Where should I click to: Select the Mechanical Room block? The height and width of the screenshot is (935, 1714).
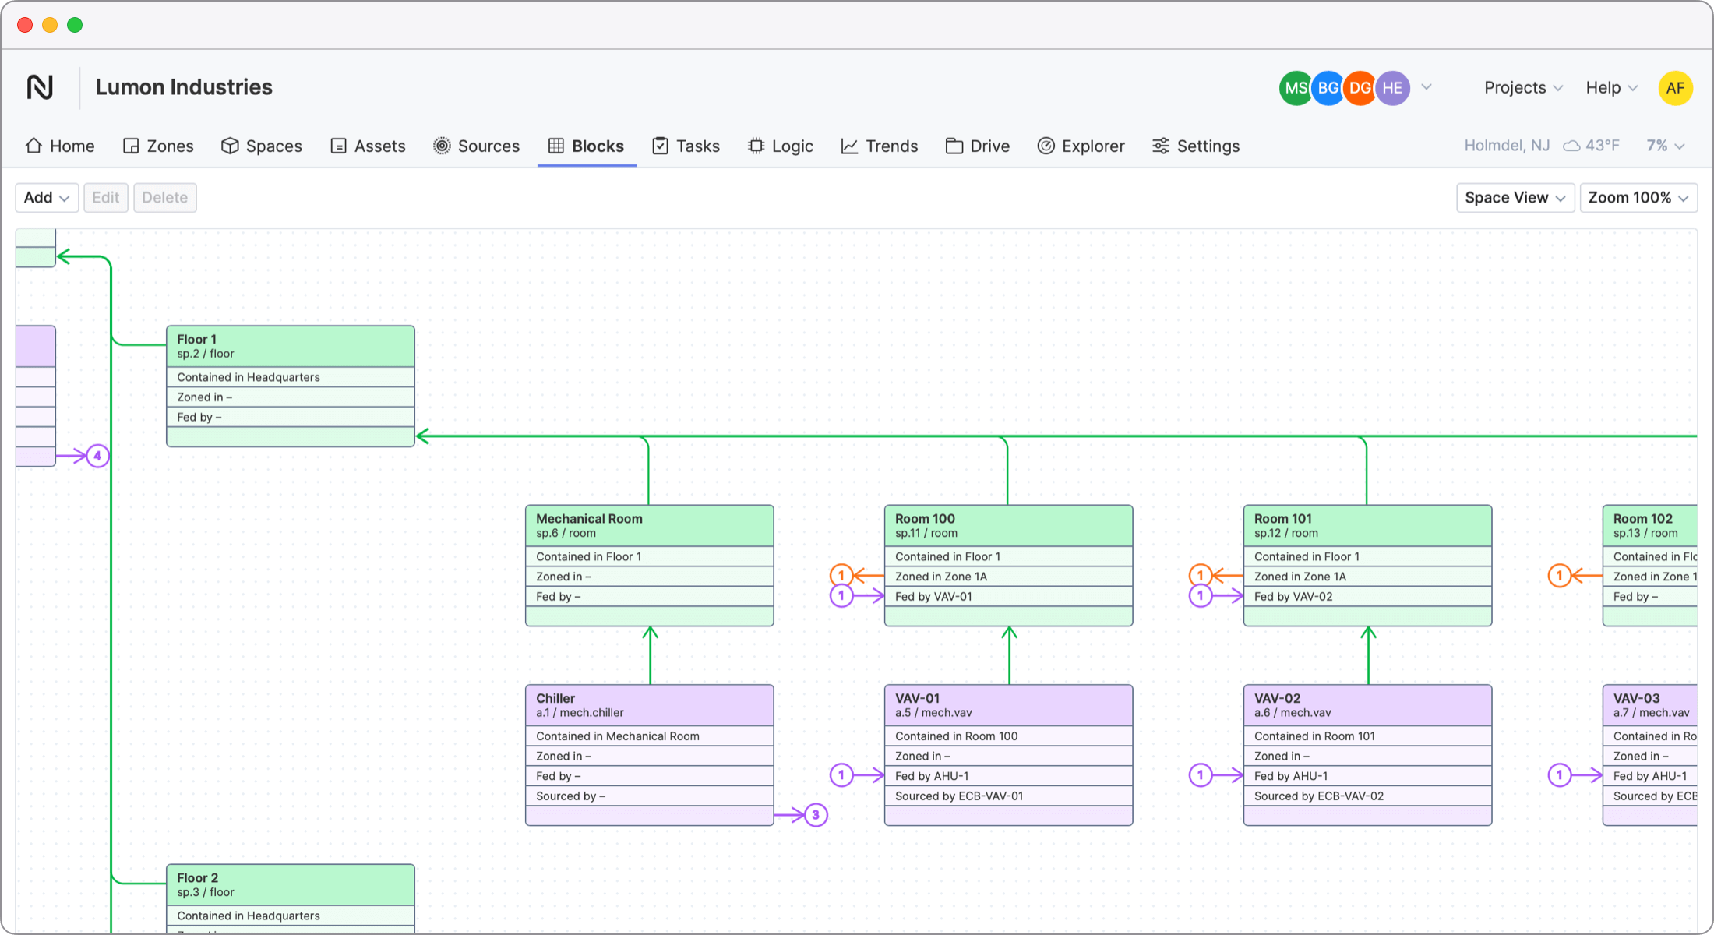[x=649, y=525]
